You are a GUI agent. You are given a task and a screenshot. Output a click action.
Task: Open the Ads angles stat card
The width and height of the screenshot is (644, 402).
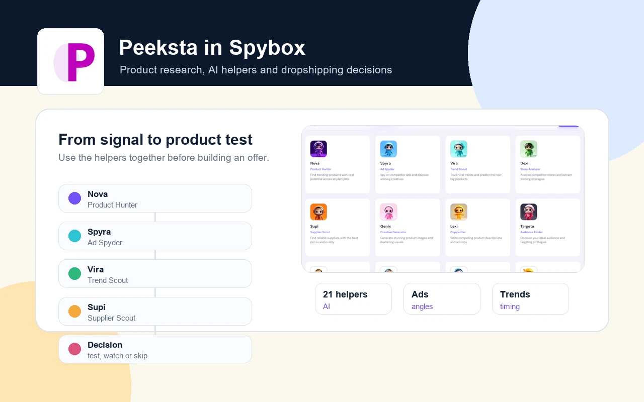(x=442, y=298)
